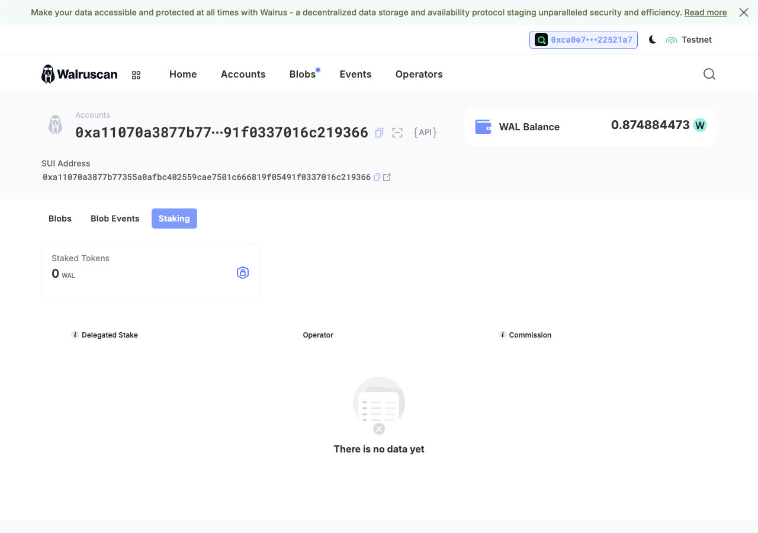Open the {API} link for account
The image size is (758, 533).
tap(425, 133)
